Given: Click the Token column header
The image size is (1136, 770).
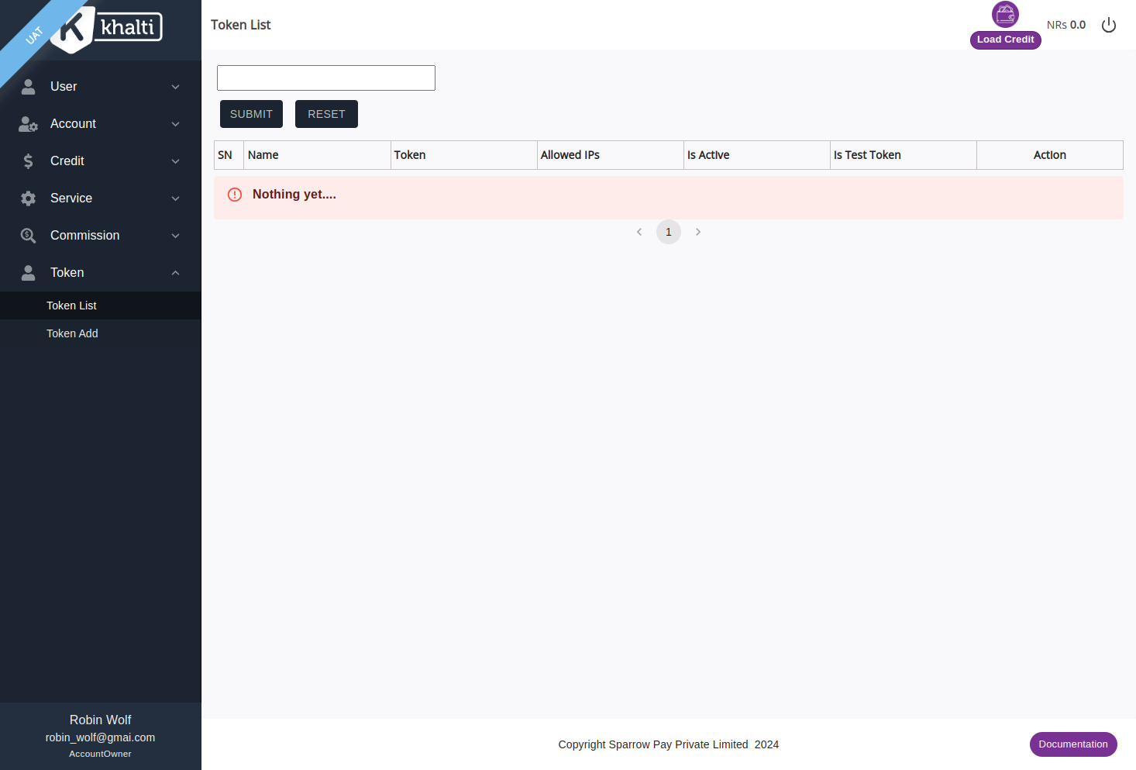Looking at the screenshot, I should 463,155.
